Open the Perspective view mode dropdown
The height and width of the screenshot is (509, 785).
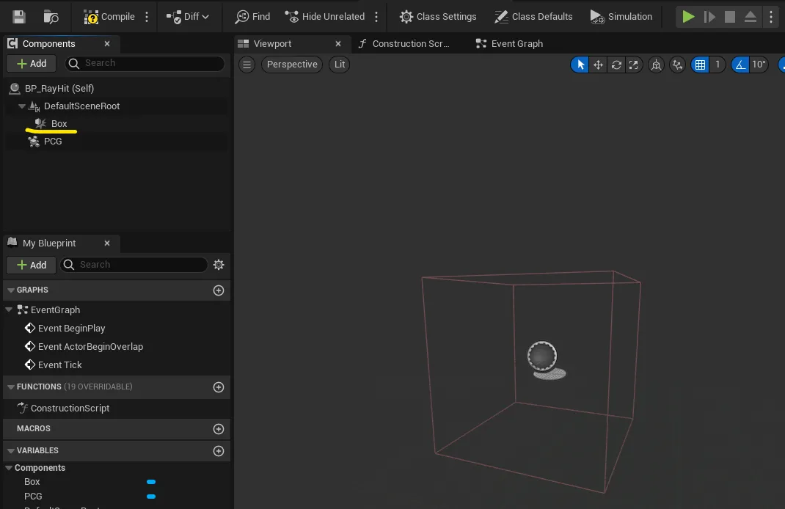point(292,65)
